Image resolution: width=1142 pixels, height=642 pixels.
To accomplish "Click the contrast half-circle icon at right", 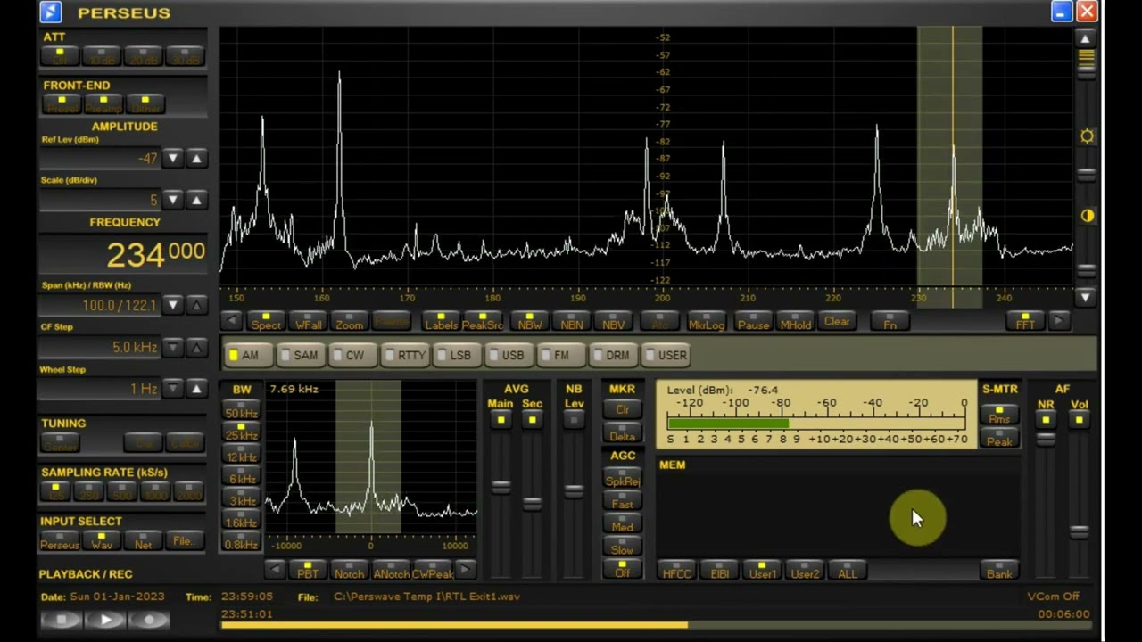I will [x=1087, y=216].
